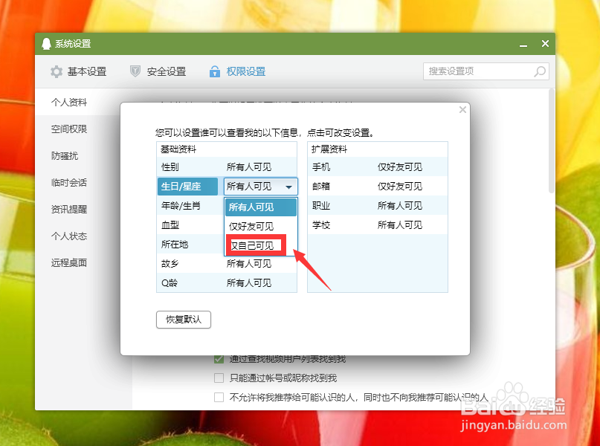Click the gear icon beside 基本设置
The width and height of the screenshot is (600, 446).
click(x=57, y=71)
